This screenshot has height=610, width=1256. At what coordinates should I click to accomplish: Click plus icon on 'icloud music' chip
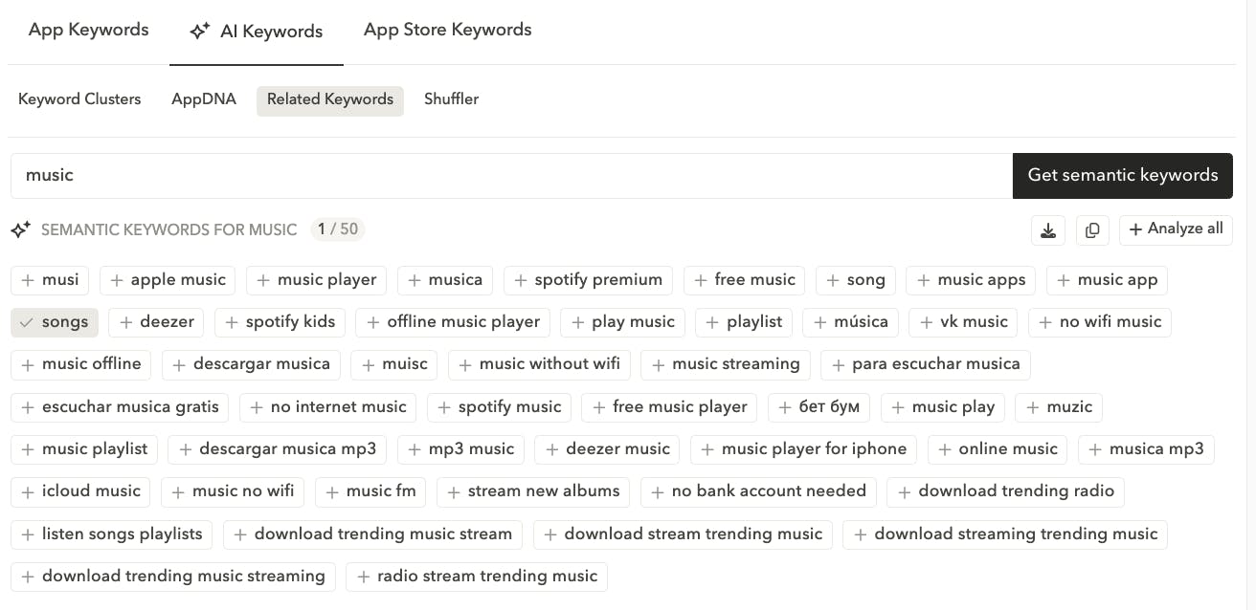click(x=28, y=491)
